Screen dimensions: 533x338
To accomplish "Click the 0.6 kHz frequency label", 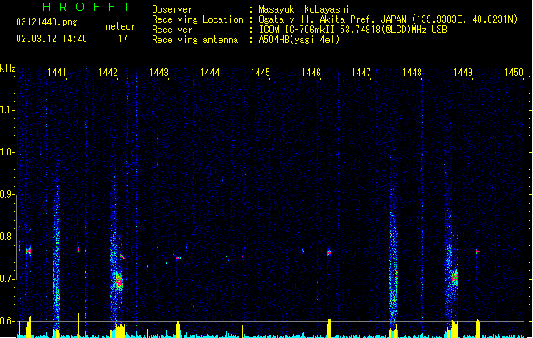I will click(x=7, y=321).
